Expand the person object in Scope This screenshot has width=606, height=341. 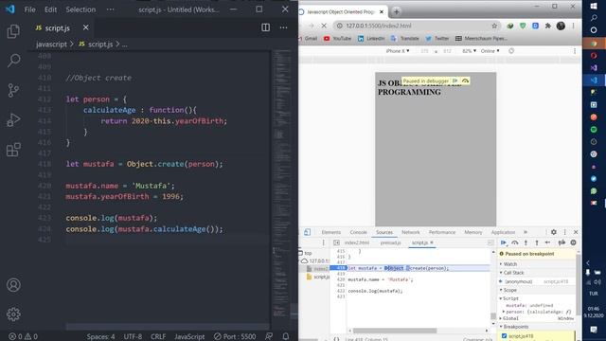(504, 312)
